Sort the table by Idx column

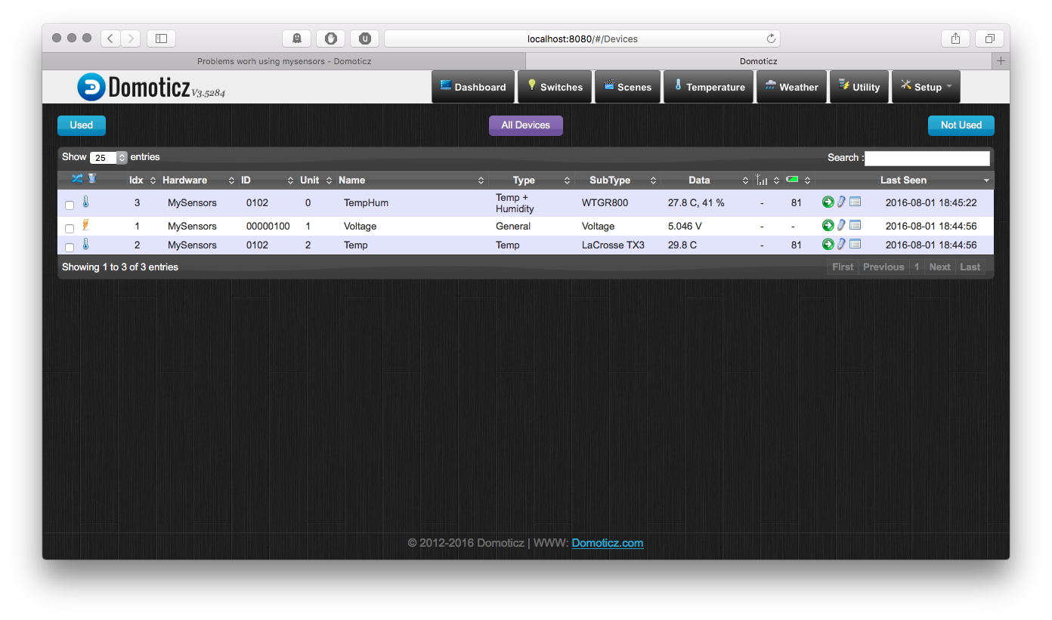click(142, 180)
